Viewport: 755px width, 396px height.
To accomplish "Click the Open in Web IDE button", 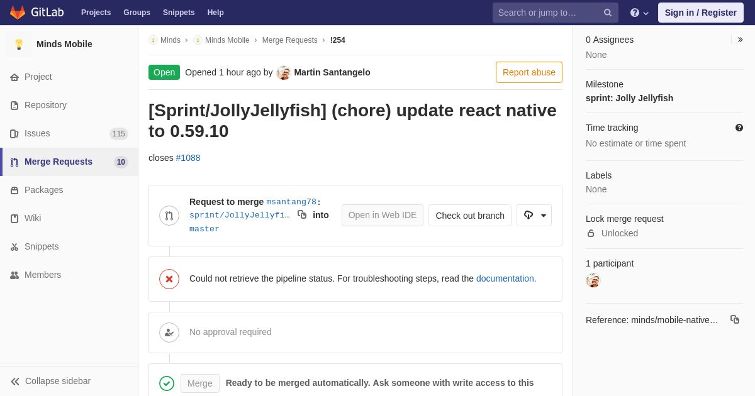I will click(x=383, y=216).
